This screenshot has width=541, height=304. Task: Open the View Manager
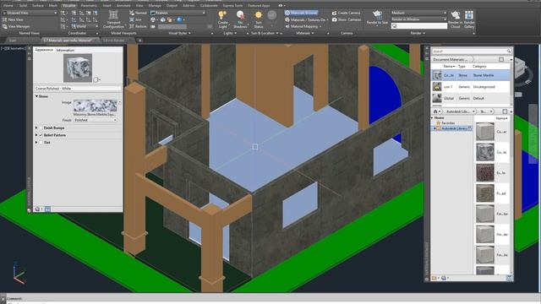[16, 26]
